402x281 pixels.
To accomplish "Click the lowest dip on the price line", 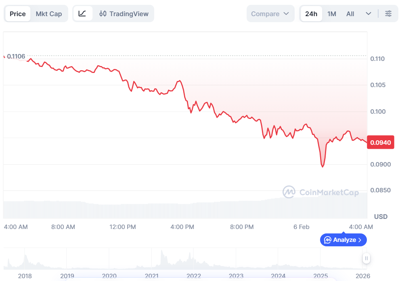I will (322, 166).
